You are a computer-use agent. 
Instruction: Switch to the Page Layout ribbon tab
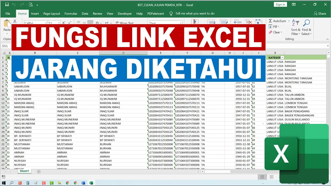pos(52,13)
